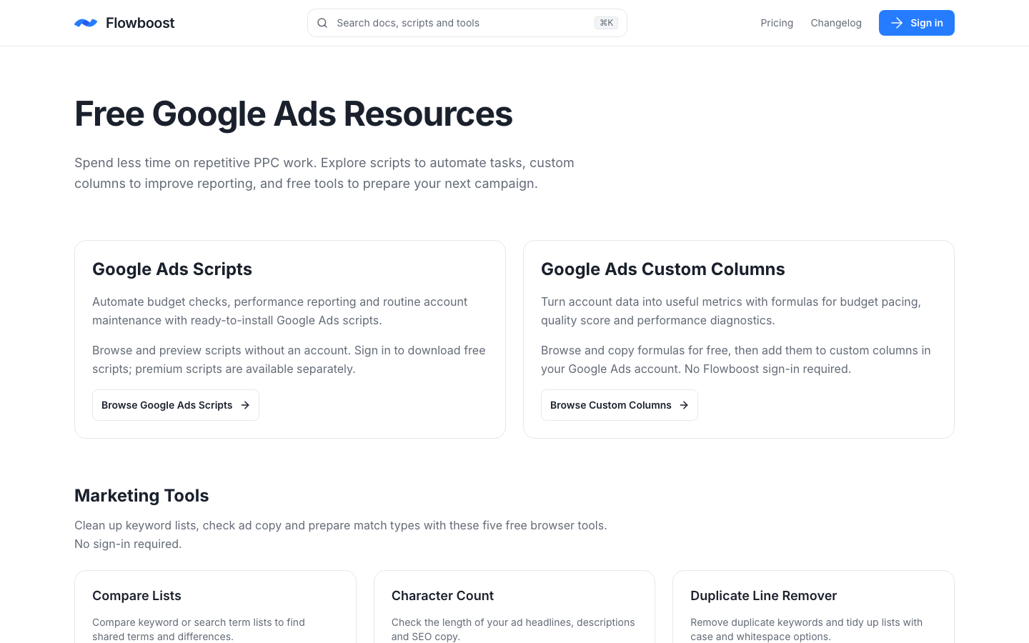Click the Google Ads Custom Columns heading
The width and height of the screenshot is (1029, 643).
pyautogui.click(x=663, y=269)
